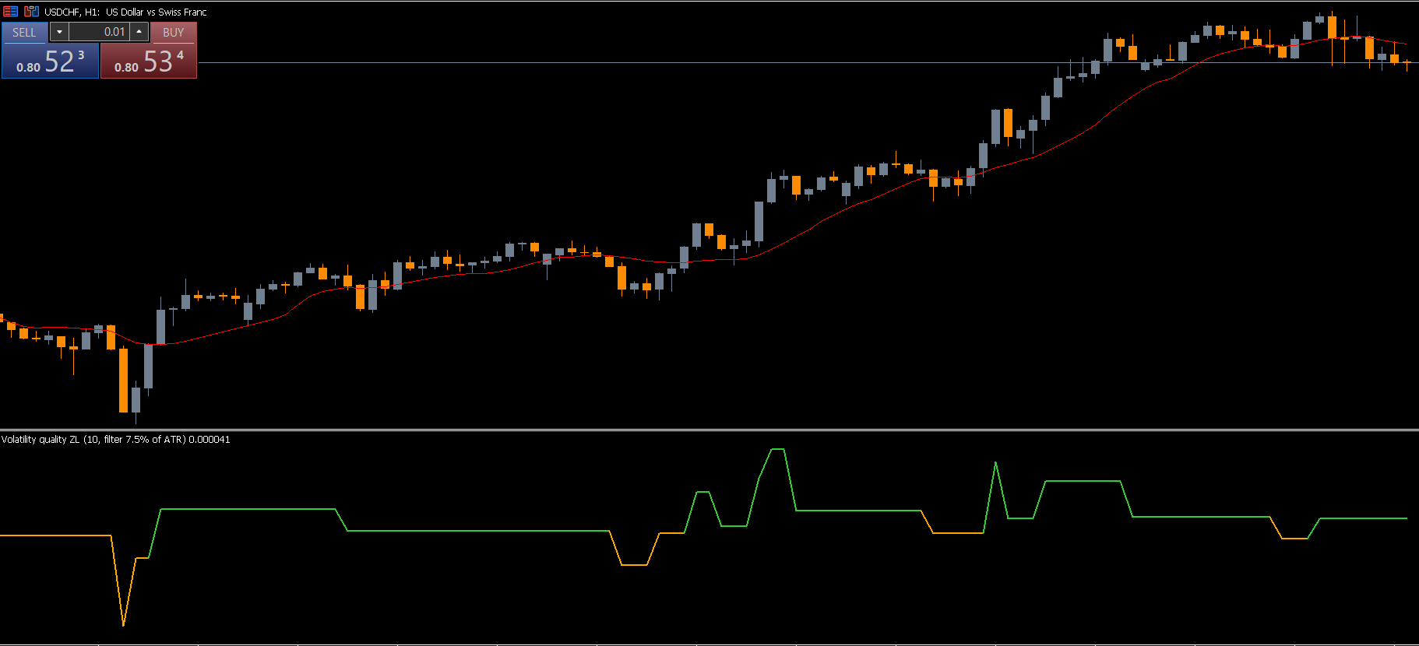Click the tallest orange candle at the chart low

coord(123,380)
